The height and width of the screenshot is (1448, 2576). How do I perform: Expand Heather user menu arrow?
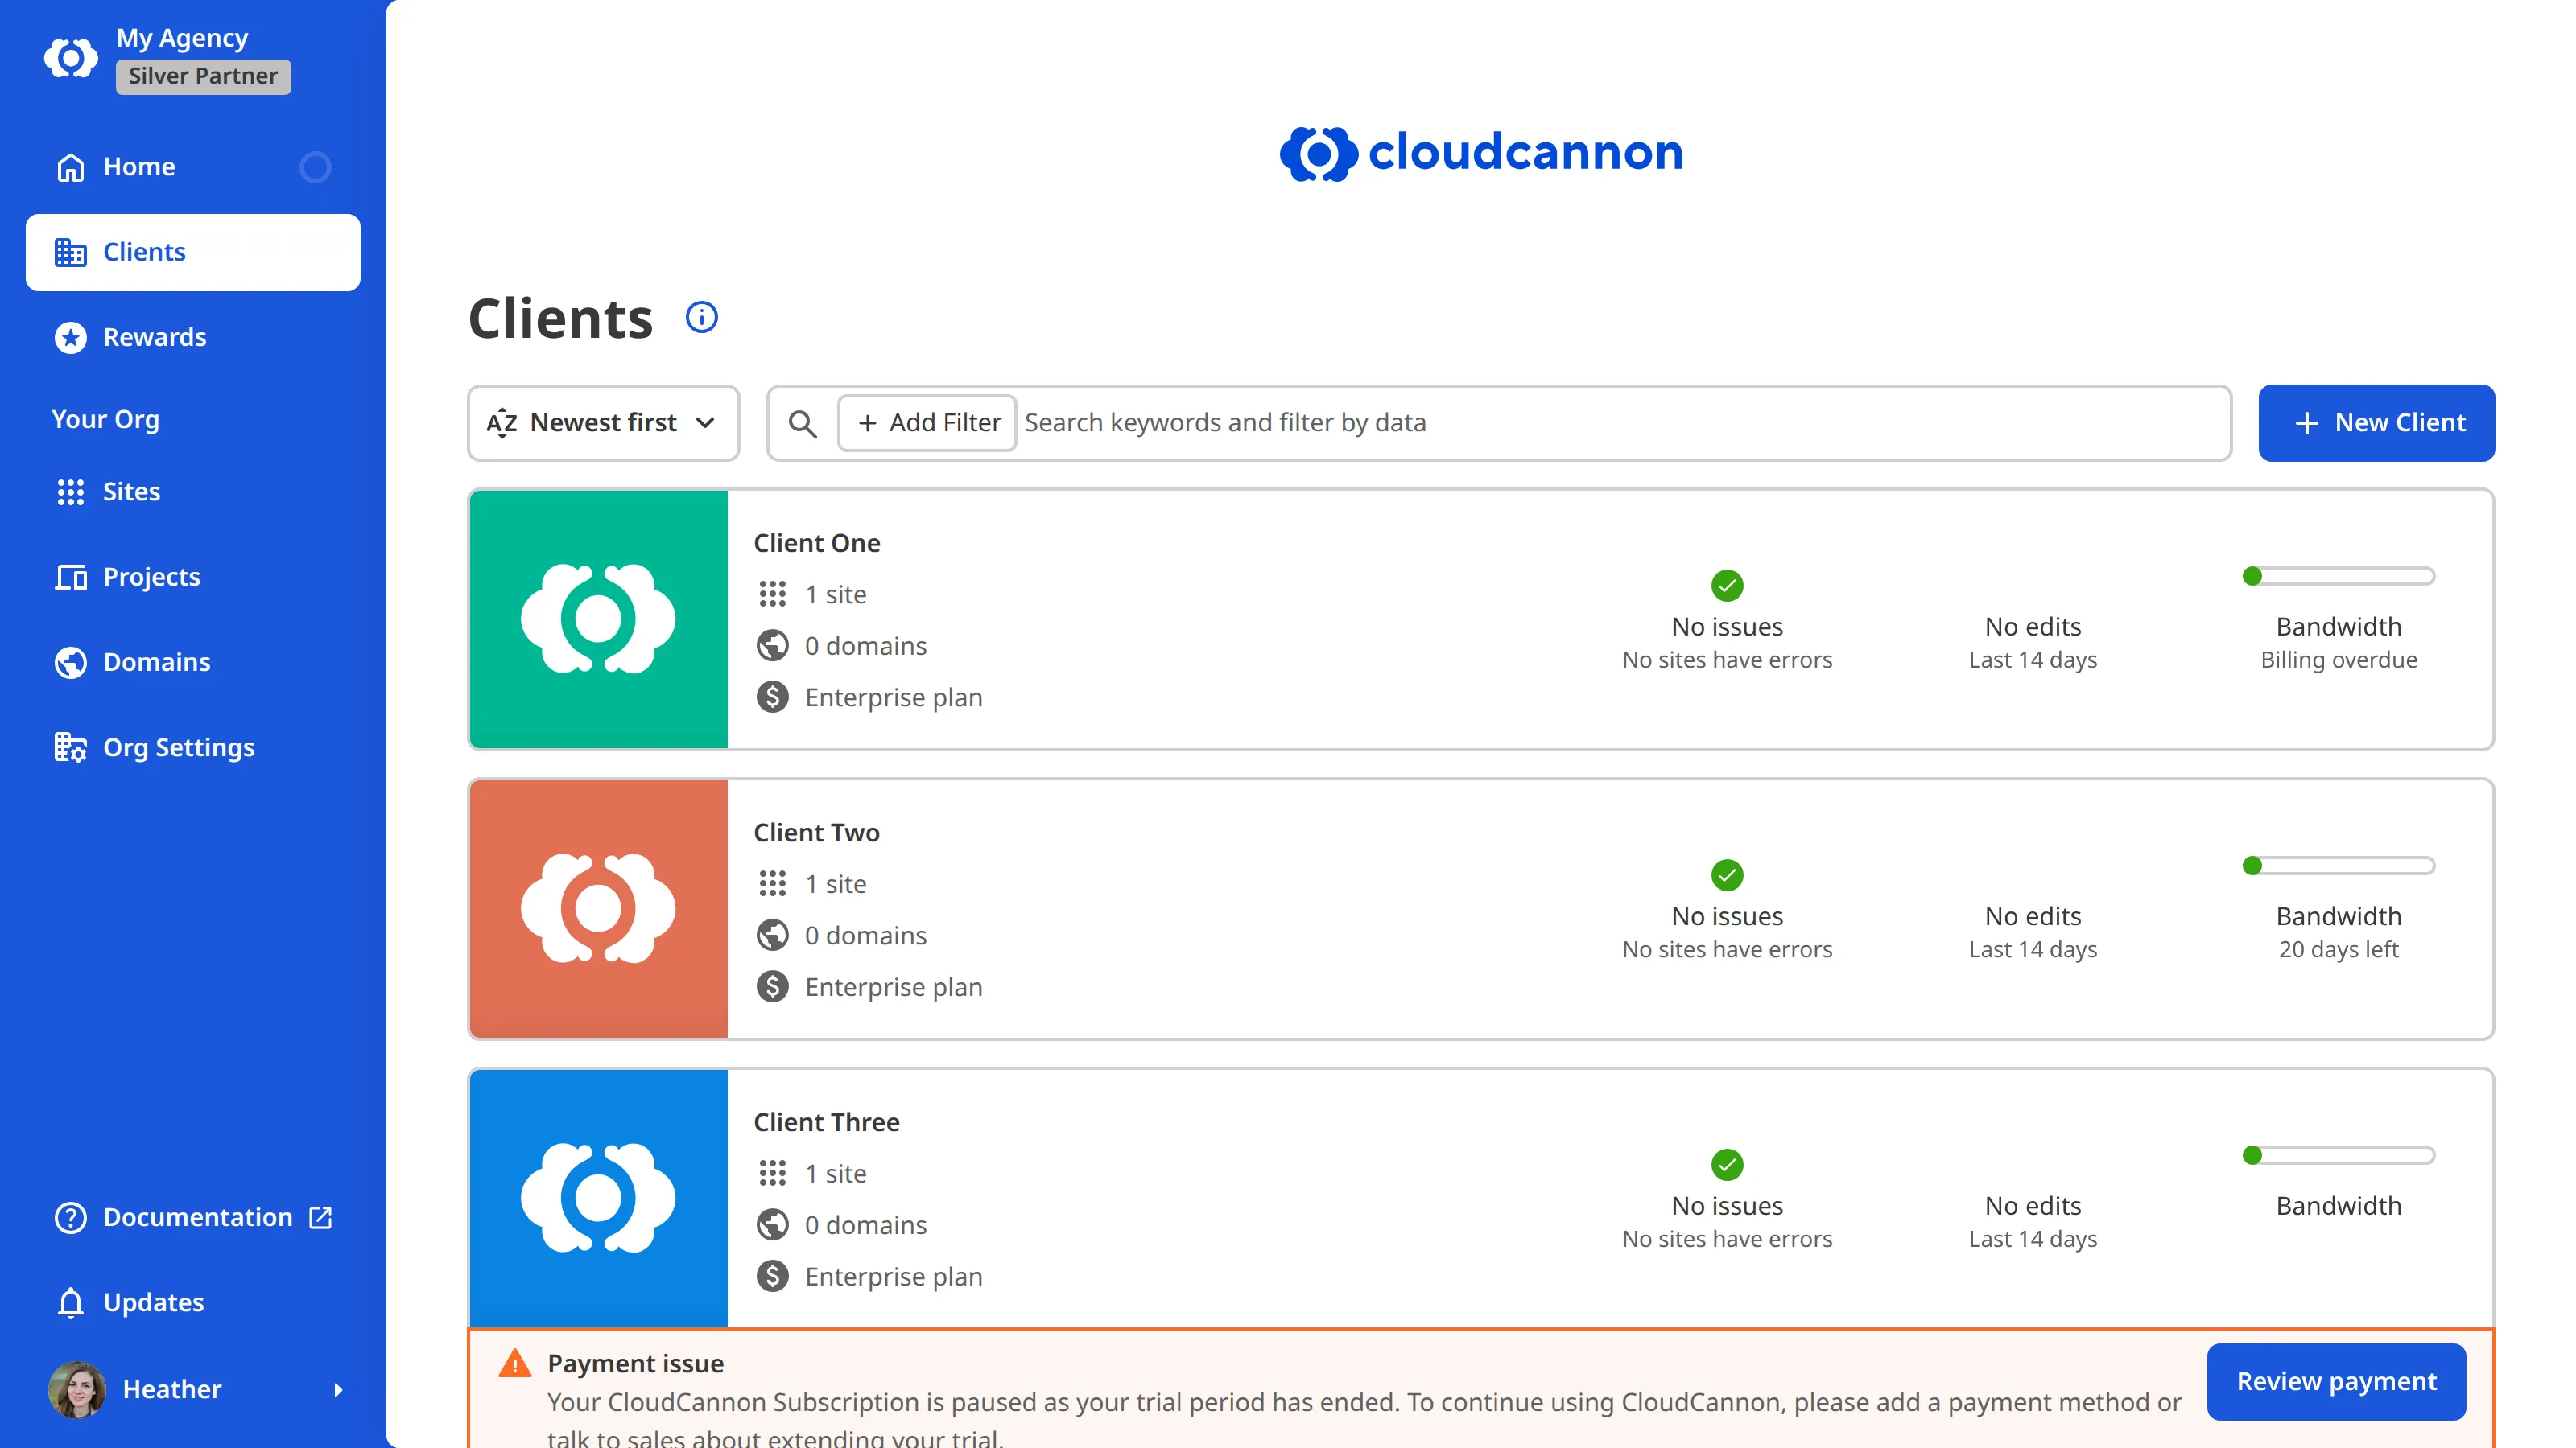pyautogui.click(x=338, y=1390)
